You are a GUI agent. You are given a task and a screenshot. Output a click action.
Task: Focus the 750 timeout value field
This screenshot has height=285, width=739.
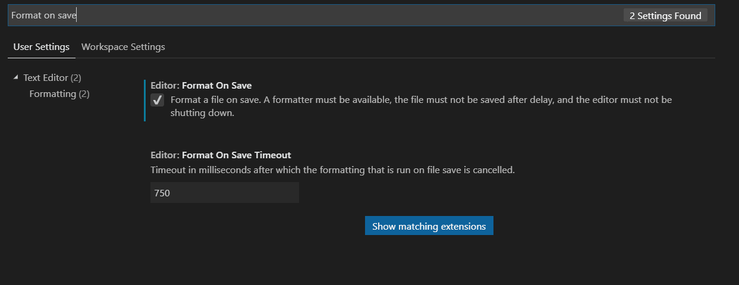click(x=225, y=193)
